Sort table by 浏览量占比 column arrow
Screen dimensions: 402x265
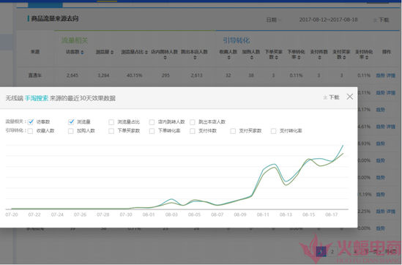(146, 52)
